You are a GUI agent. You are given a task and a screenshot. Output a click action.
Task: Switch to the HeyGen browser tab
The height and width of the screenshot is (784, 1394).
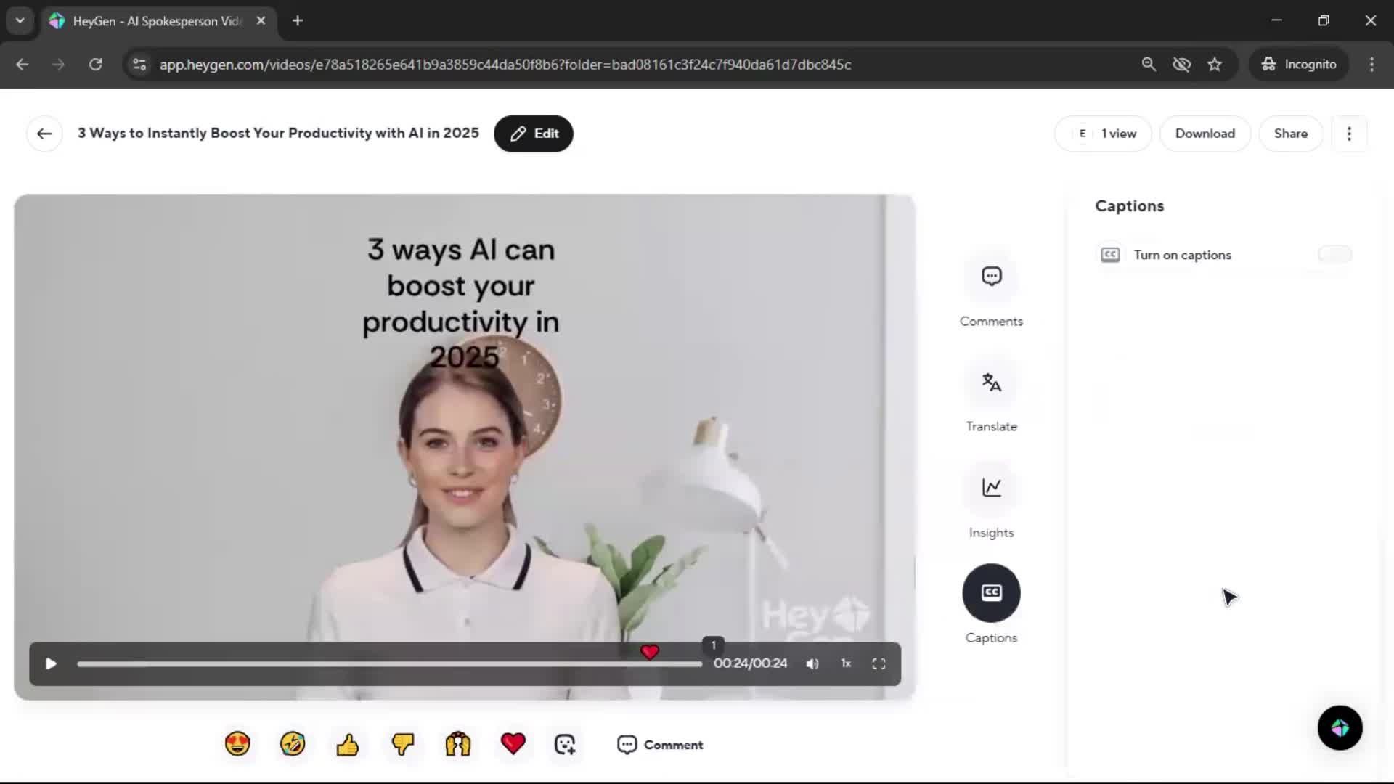pos(156,21)
